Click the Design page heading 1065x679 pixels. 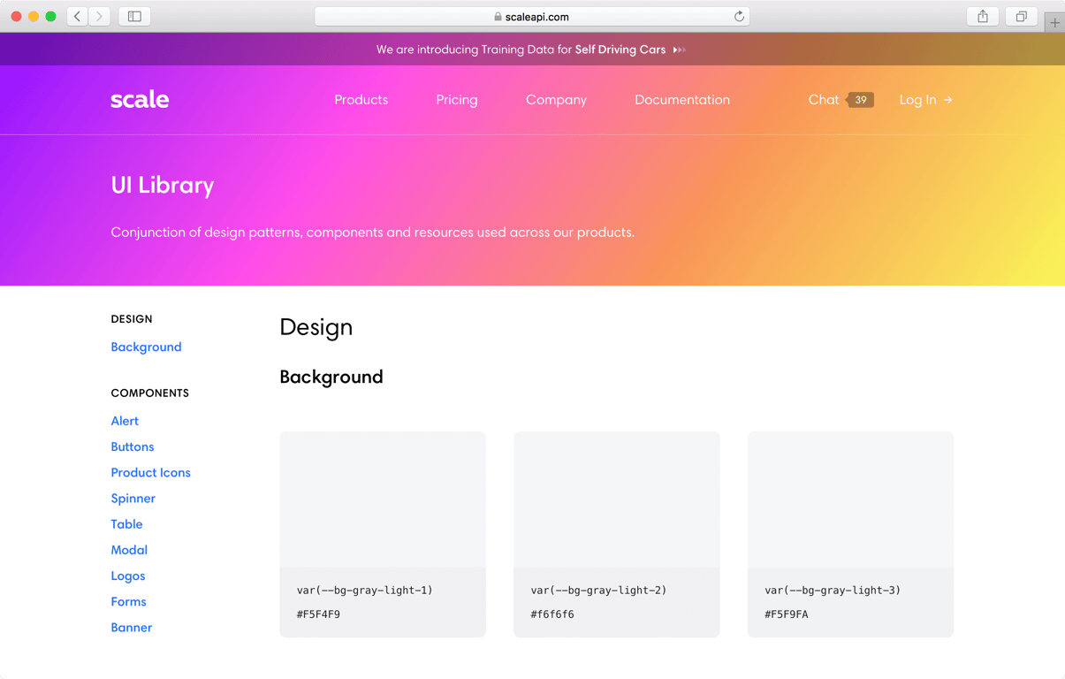(316, 327)
